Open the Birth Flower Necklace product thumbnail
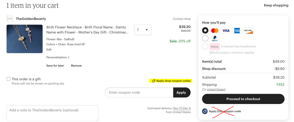This screenshot has width=294, height=122. tap(24, 39)
